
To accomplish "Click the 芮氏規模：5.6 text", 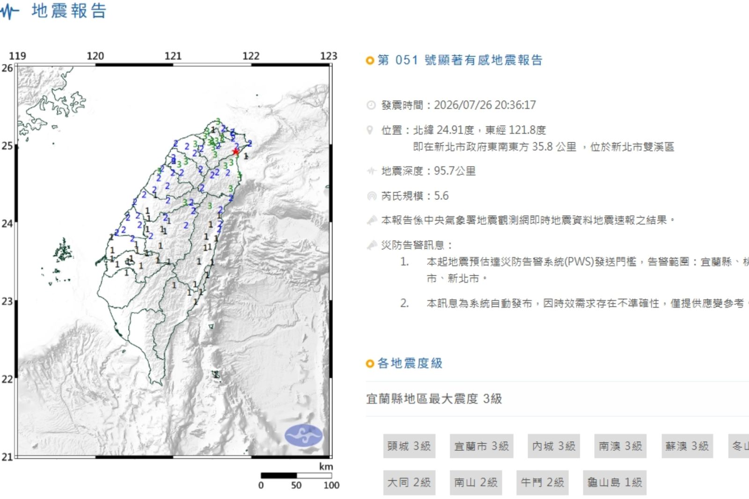I will (415, 196).
